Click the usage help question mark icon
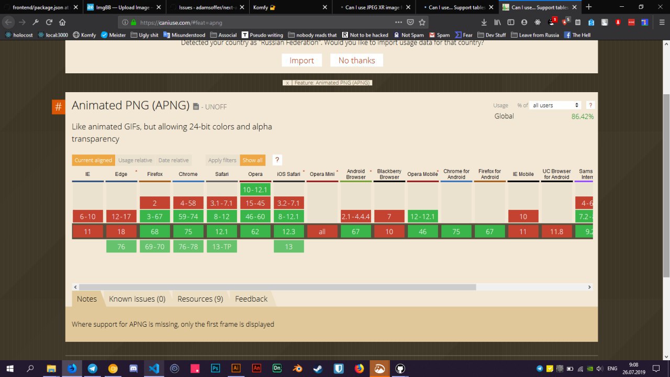This screenshot has height=377, width=670. click(x=590, y=105)
